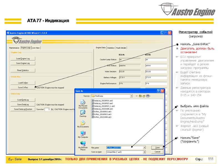Viewport: 222px width, 166px height.
Task: Close the AE300-Wizard window
Action: pos(170,33)
